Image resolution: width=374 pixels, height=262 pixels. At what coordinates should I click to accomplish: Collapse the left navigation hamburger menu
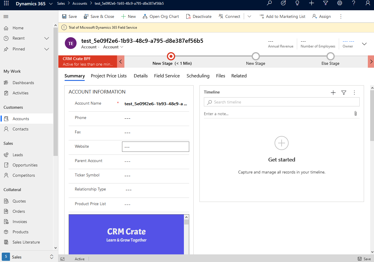click(x=6, y=16)
